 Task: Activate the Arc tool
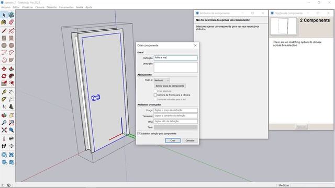coord(4,53)
